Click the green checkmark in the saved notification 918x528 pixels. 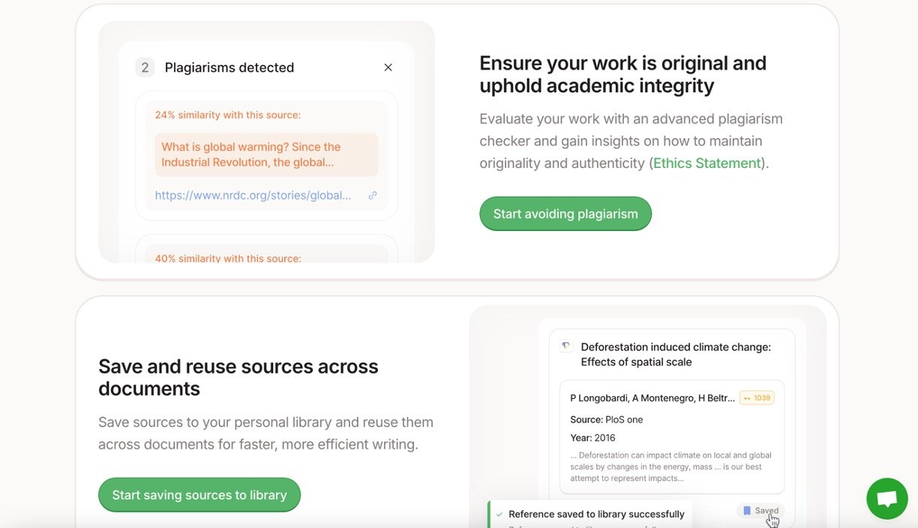pos(499,514)
